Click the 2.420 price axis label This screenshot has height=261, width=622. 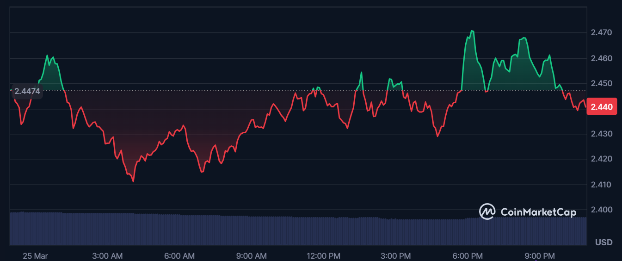[601, 159]
